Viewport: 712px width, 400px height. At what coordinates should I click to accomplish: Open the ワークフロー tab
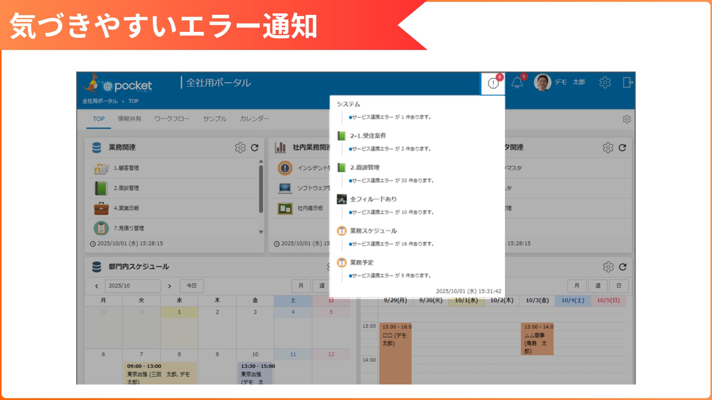coord(172,119)
